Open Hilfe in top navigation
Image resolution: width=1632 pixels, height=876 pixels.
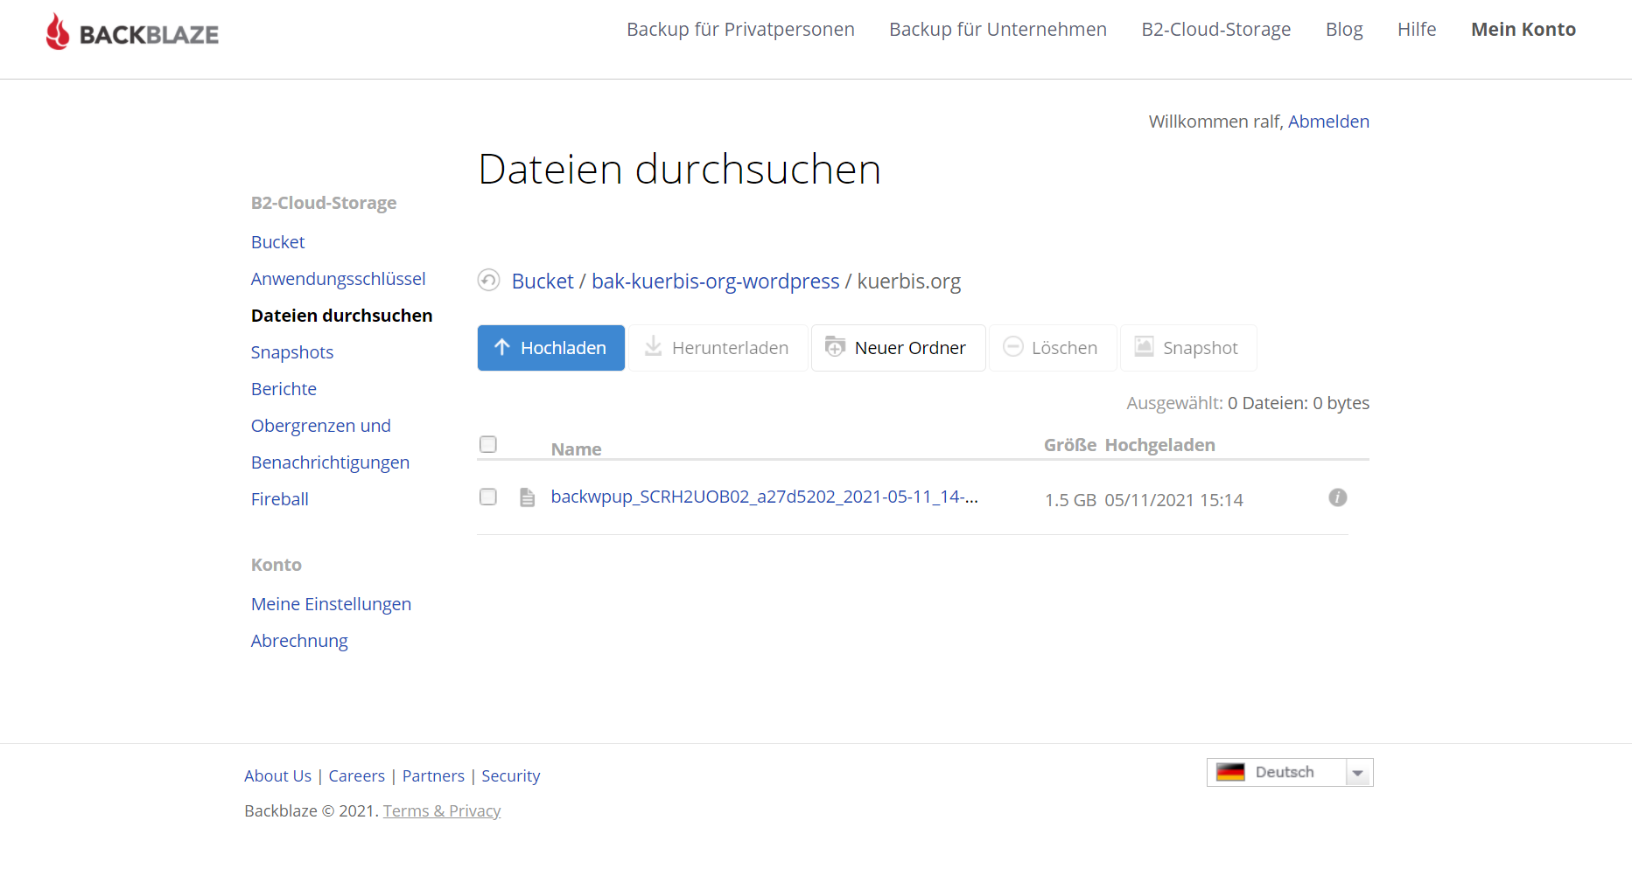click(1417, 30)
